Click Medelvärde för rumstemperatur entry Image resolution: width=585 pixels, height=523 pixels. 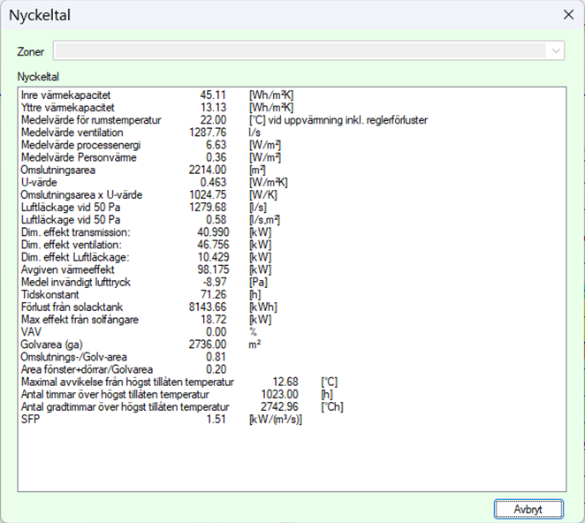[90, 119]
